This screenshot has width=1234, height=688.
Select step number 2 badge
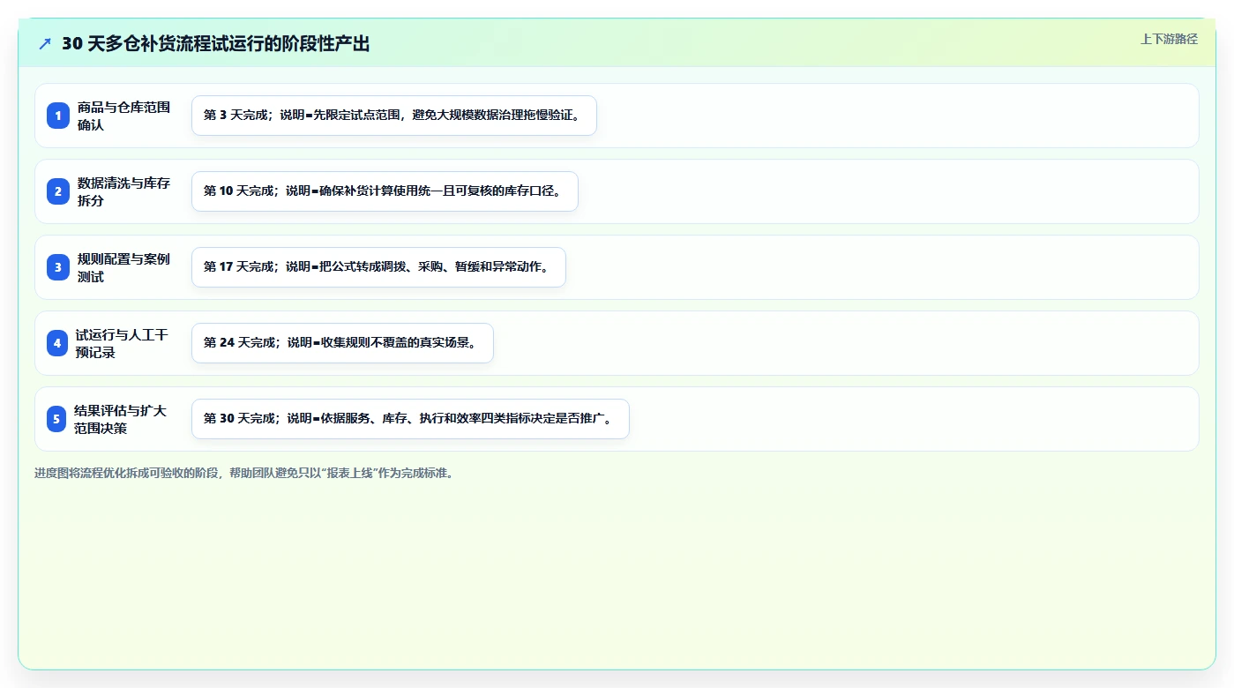[x=57, y=191]
